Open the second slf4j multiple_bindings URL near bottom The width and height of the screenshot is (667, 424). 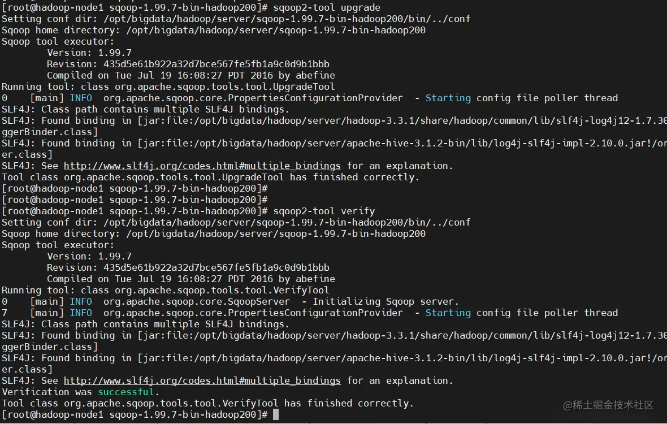click(x=202, y=380)
